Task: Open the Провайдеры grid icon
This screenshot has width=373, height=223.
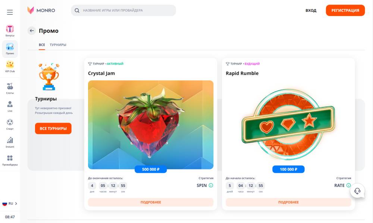Action: 10,158
